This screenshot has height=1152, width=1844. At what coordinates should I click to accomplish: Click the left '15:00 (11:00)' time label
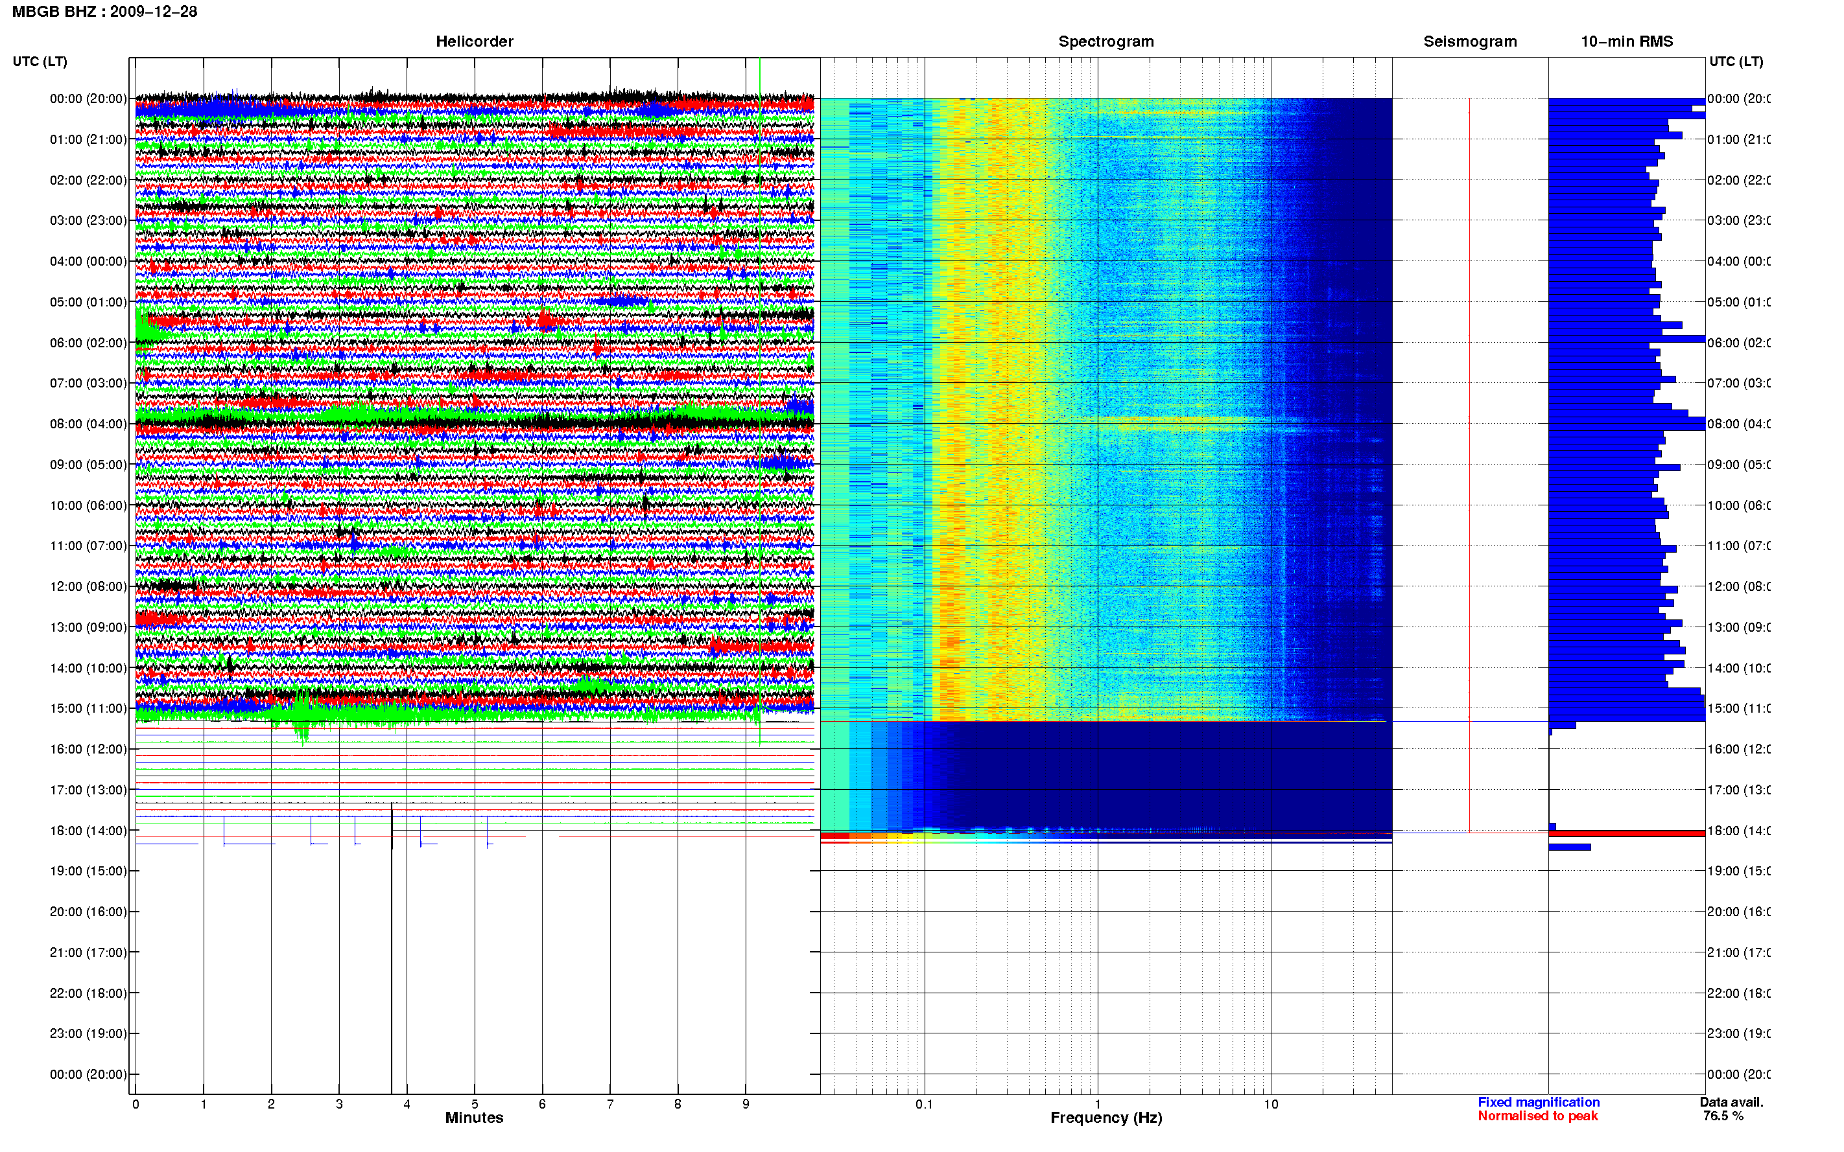tap(88, 709)
